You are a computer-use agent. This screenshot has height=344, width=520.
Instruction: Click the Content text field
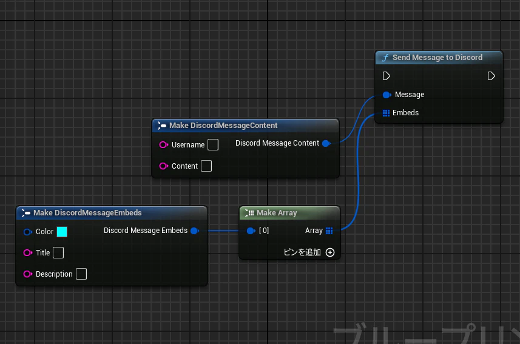[x=206, y=166]
